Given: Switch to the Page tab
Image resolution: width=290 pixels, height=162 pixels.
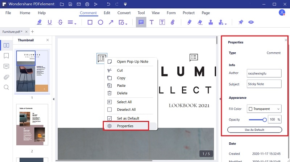Looking at the screenshot, I should pos(206,13).
